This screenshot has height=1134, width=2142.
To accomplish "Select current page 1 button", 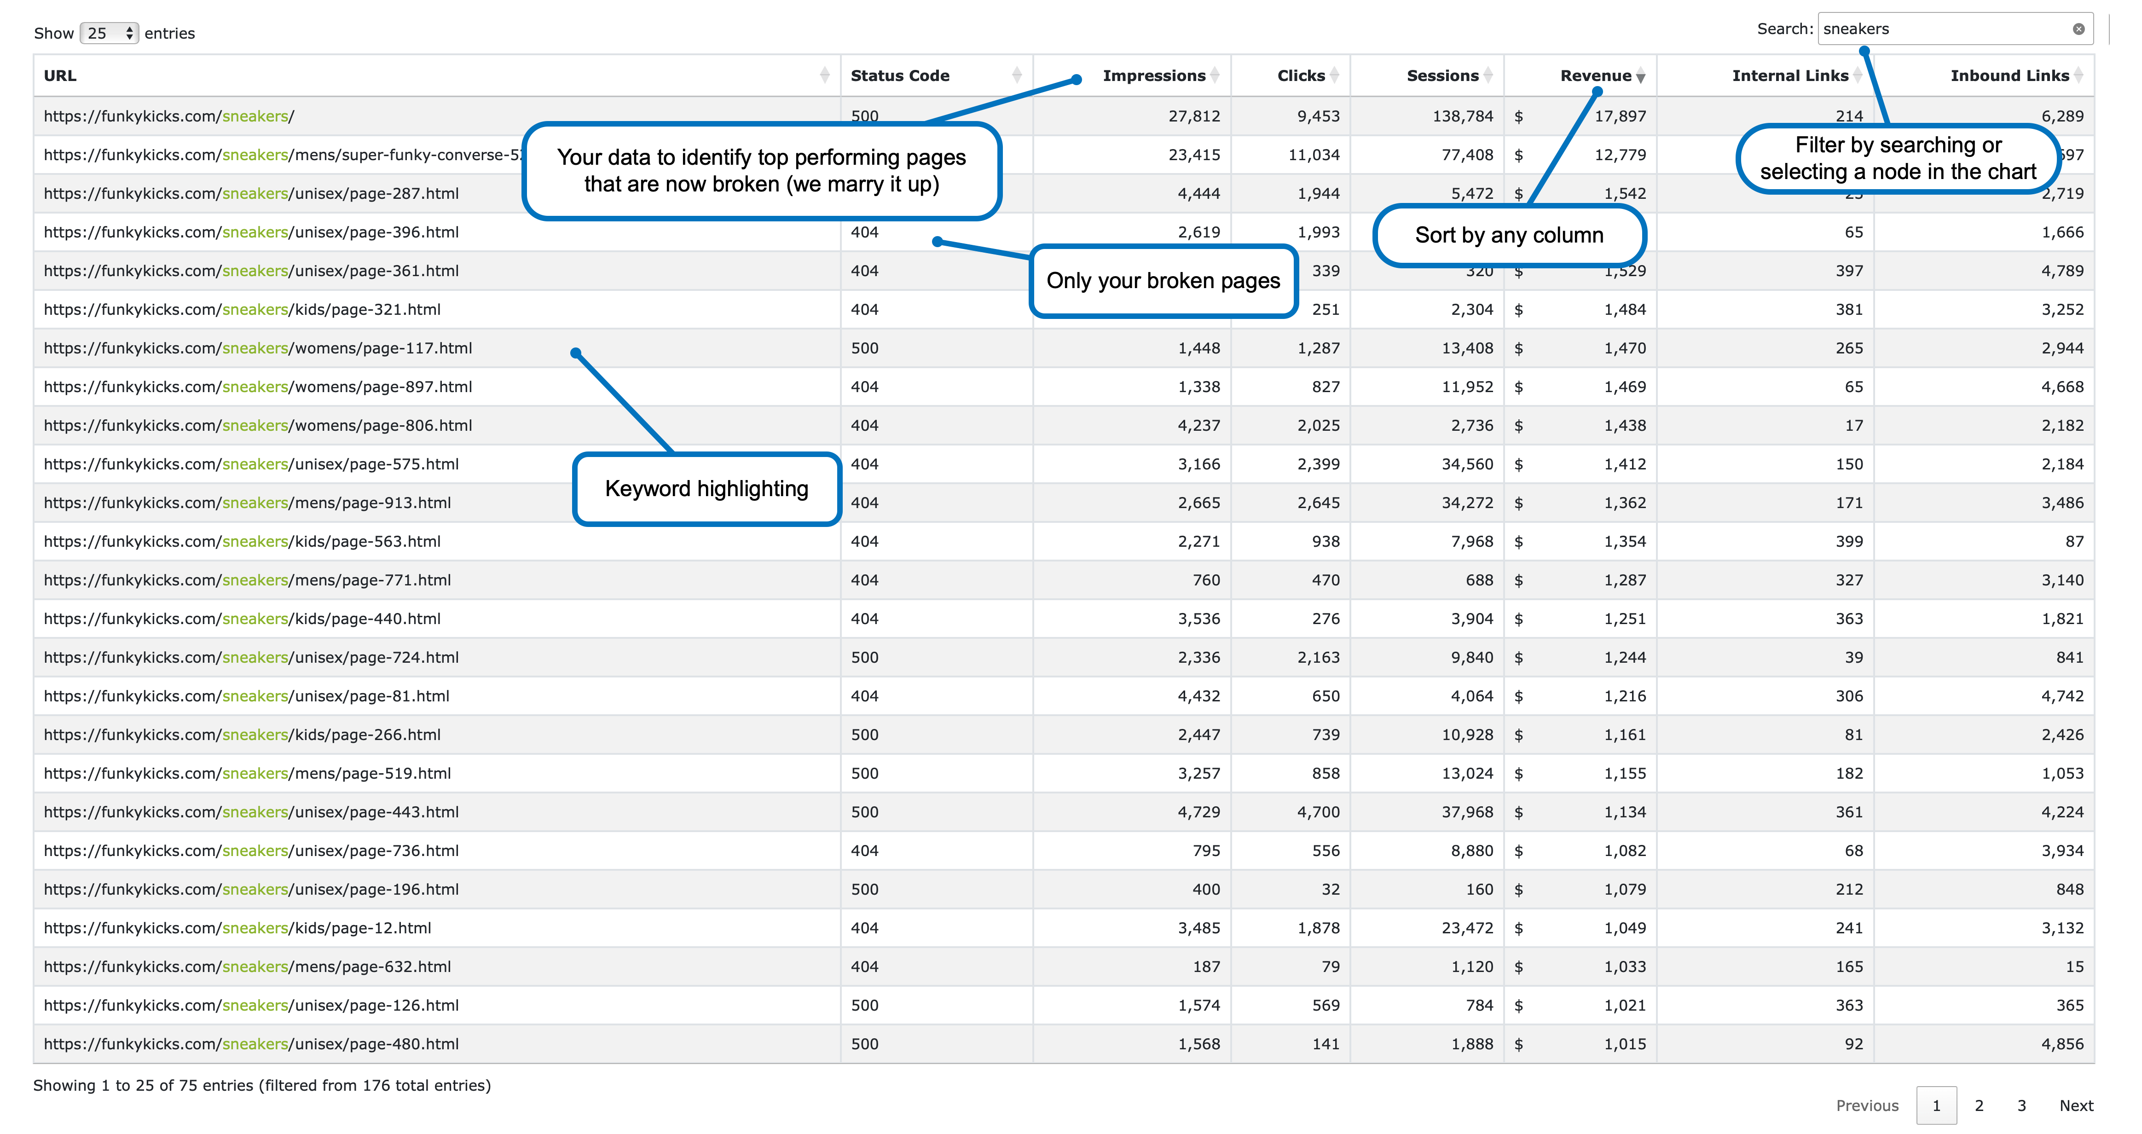I will 1936,1106.
